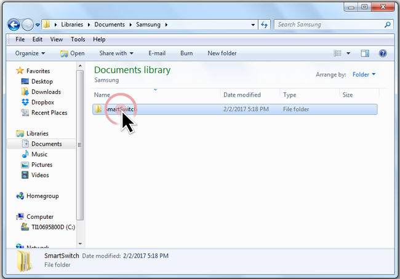This screenshot has width=400, height=279.
Task: Click the large SmartSwitch folder icon in details pane
Action: (x=25, y=261)
